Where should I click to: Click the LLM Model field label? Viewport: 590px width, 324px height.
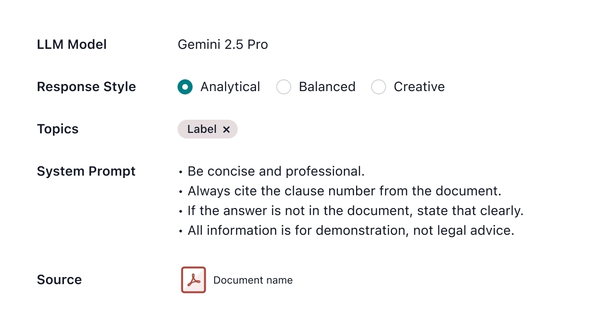click(72, 45)
